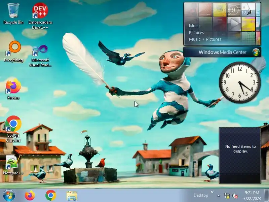Expand the Desktop toolbar chevron
The width and height of the screenshot is (269, 202).
click(212, 192)
